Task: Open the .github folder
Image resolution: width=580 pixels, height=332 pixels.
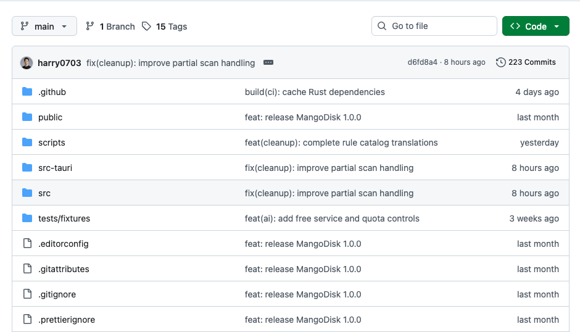Action: coord(52,92)
